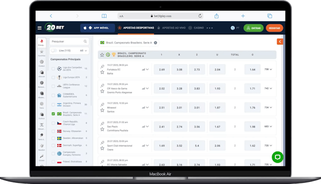The image size is (321, 184).
Task: Click the orange Registar button
Action: [274, 28]
